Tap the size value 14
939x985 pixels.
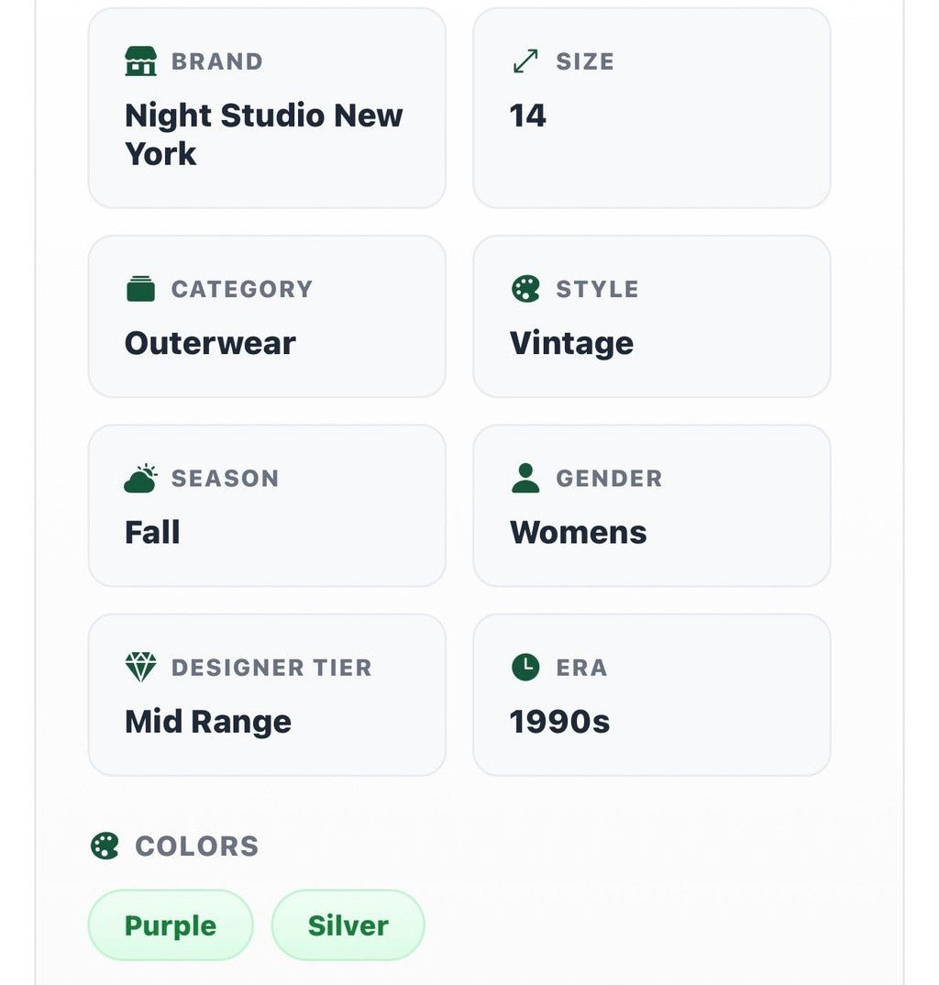point(527,116)
